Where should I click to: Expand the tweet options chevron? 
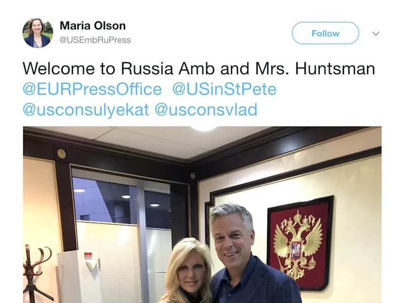376,33
